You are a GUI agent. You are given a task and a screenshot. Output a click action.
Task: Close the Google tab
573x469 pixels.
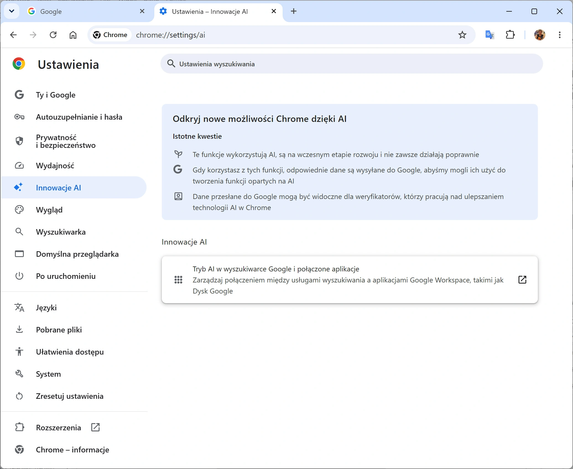click(x=142, y=11)
